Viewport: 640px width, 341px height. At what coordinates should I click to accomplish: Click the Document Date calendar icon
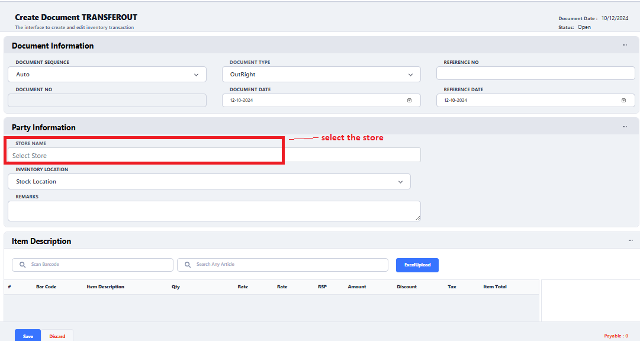[409, 101]
